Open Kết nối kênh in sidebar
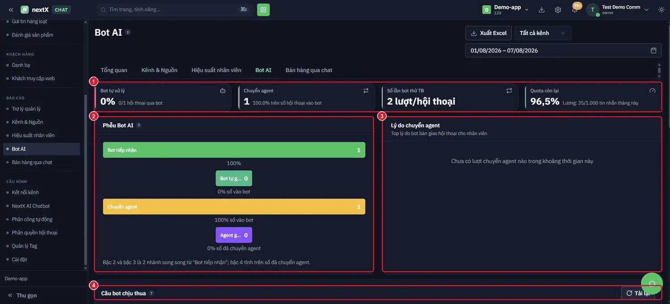670x304 pixels. pos(41,192)
